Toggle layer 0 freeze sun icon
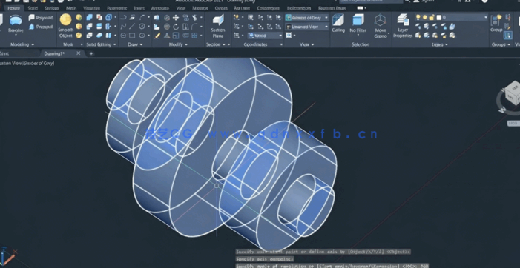The width and height of the screenshot is (520, 268). [x=425, y=17]
